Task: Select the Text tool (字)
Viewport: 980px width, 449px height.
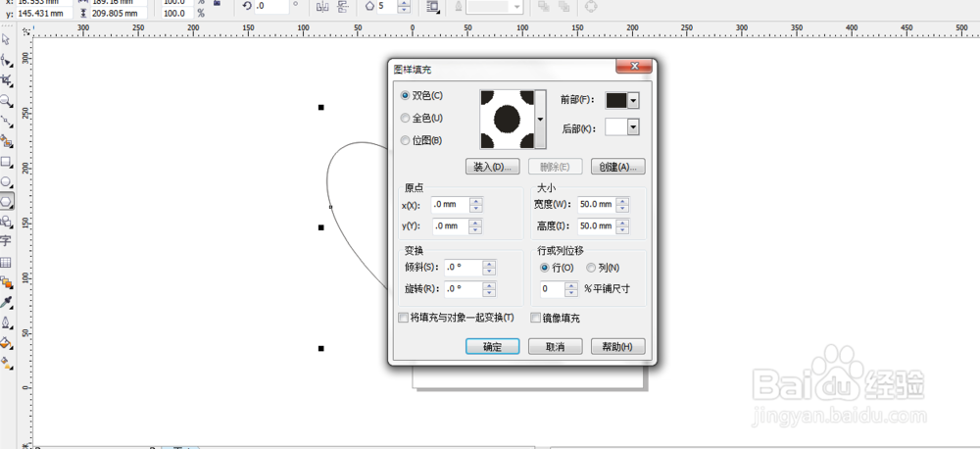Action: click(6, 241)
